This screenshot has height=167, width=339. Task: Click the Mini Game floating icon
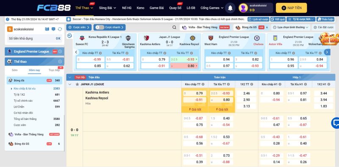[330, 39]
